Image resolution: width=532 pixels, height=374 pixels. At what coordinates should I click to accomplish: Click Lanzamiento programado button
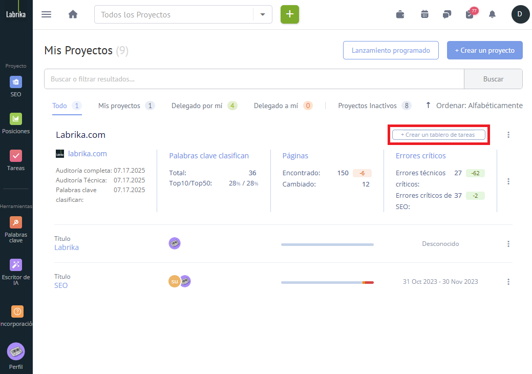coord(391,50)
